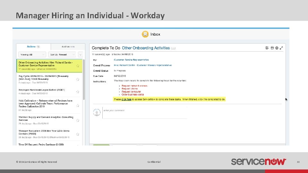The image size is (308, 173).
Task: Focus the 'enter your comment' field
Action: pyautogui.click(x=145, y=113)
